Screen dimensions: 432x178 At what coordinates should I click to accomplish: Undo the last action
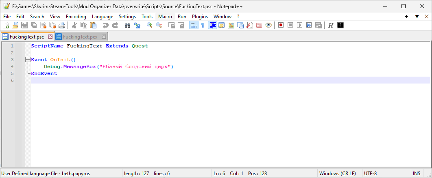point(105,25)
